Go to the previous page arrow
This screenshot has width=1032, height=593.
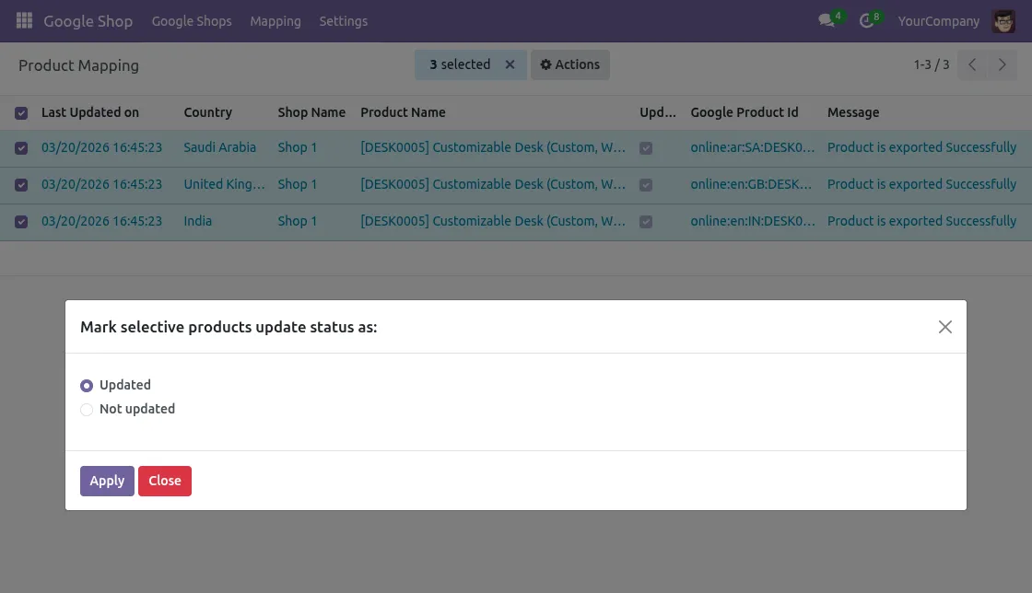pos(972,65)
